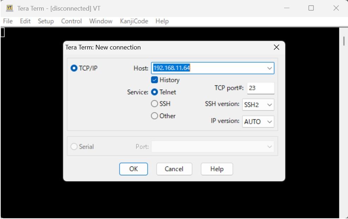Click the Help button in dialog
Image resolution: width=348 pixels, height=219 pixels.
click(217, 169)
